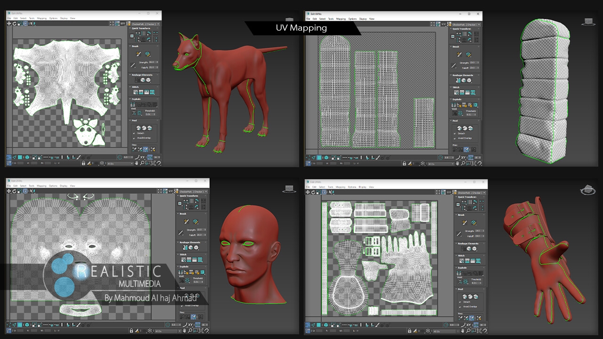
Task: Click the Zoom magnifier in the dog UV editor
Action: pos(142,163)
